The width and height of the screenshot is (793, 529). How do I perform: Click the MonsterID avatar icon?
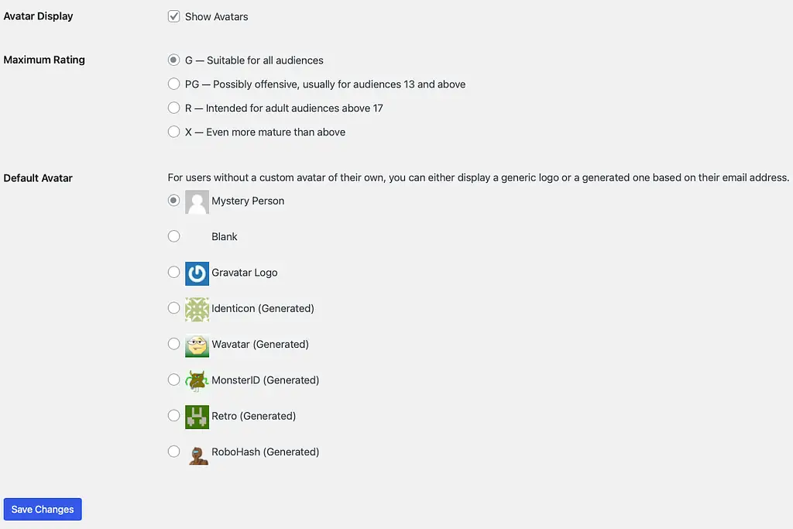click(197, 380)
